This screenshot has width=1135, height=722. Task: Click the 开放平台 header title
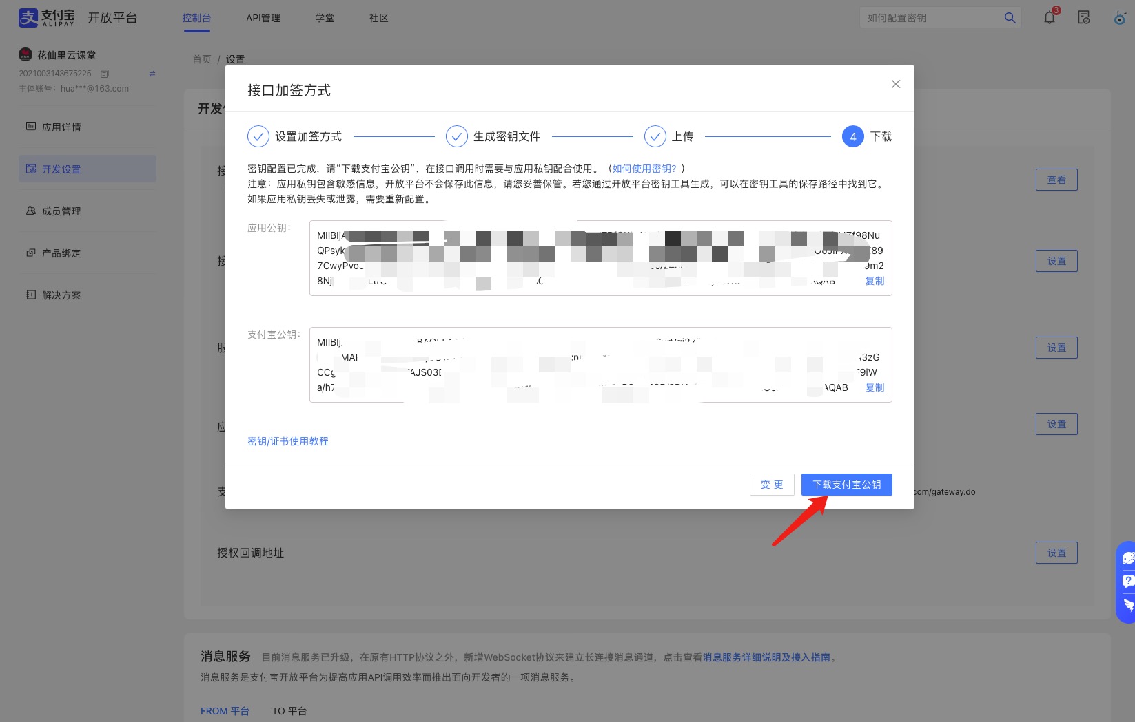(x=112, y=18)
